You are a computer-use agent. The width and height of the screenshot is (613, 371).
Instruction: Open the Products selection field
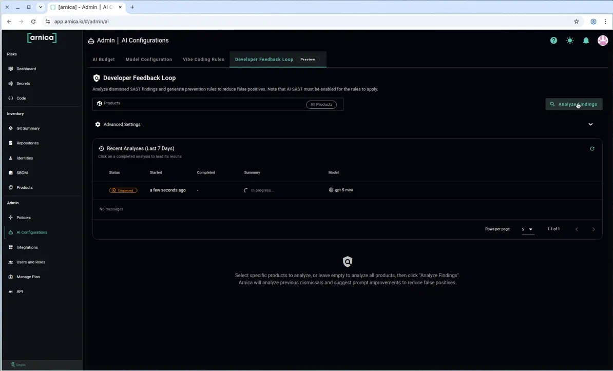point(218,104)
